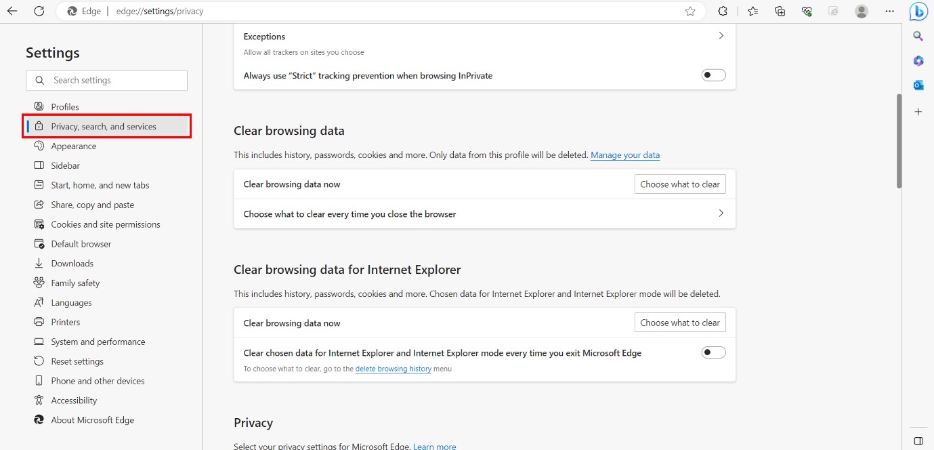This screenshot has width=934, height=450.
Task: Add a sidebar app with plus icon
Action: pyautogui.click(x=918, y=111)
